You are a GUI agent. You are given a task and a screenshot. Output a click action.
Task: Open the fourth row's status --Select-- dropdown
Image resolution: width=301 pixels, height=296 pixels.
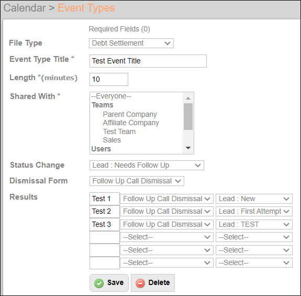[254, 237]
